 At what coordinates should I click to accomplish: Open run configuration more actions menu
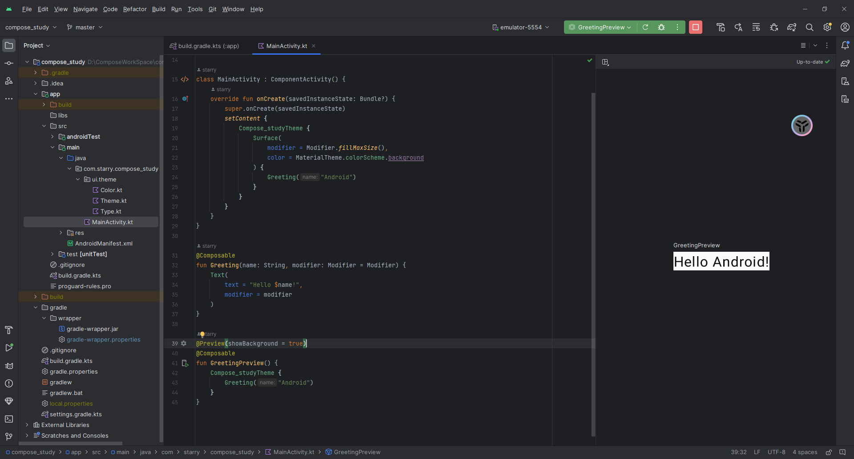click(677, 27)
